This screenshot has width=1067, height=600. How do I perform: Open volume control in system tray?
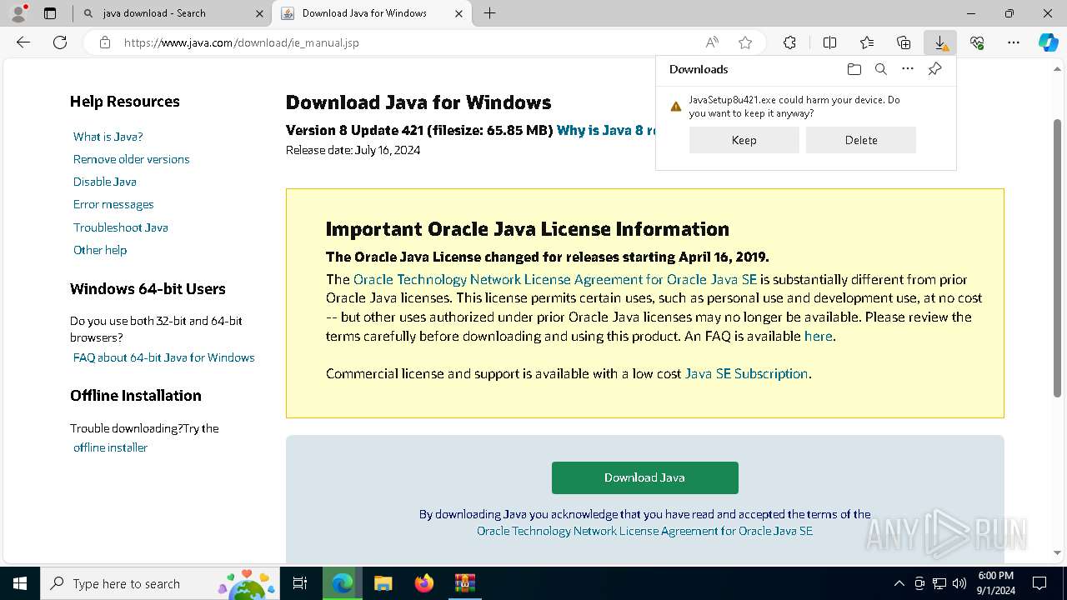(959, 583)
